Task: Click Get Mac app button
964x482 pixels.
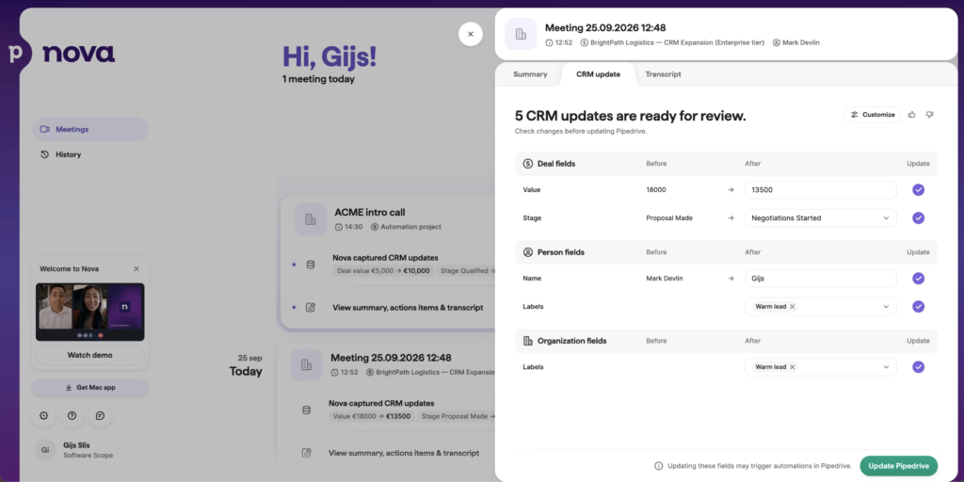Action: pyautogui.click(x=89, y=387)
